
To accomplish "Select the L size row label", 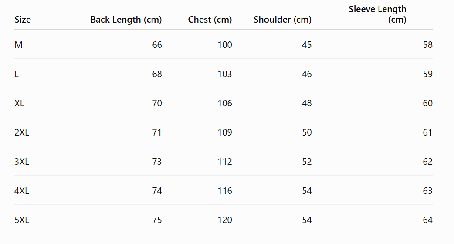I will [x=17, y=74].
